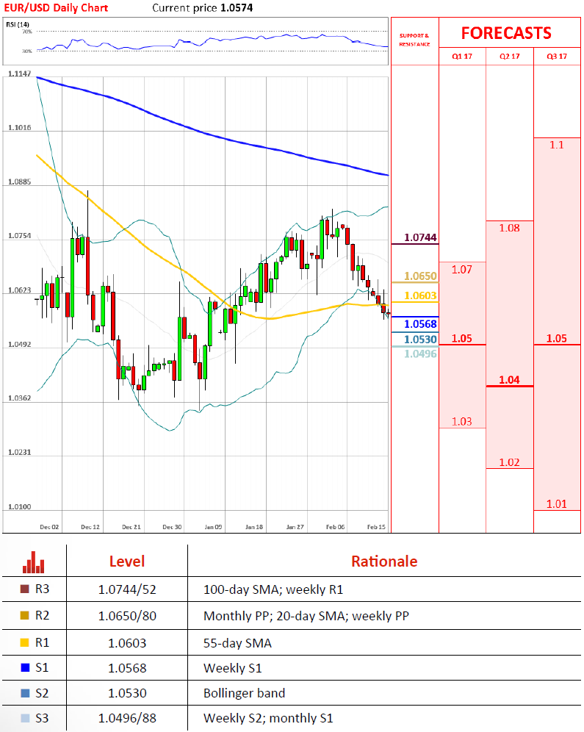Click the 1.0530 cell in the S2 row
Screen dimensions: 584x732
[127, 693]
